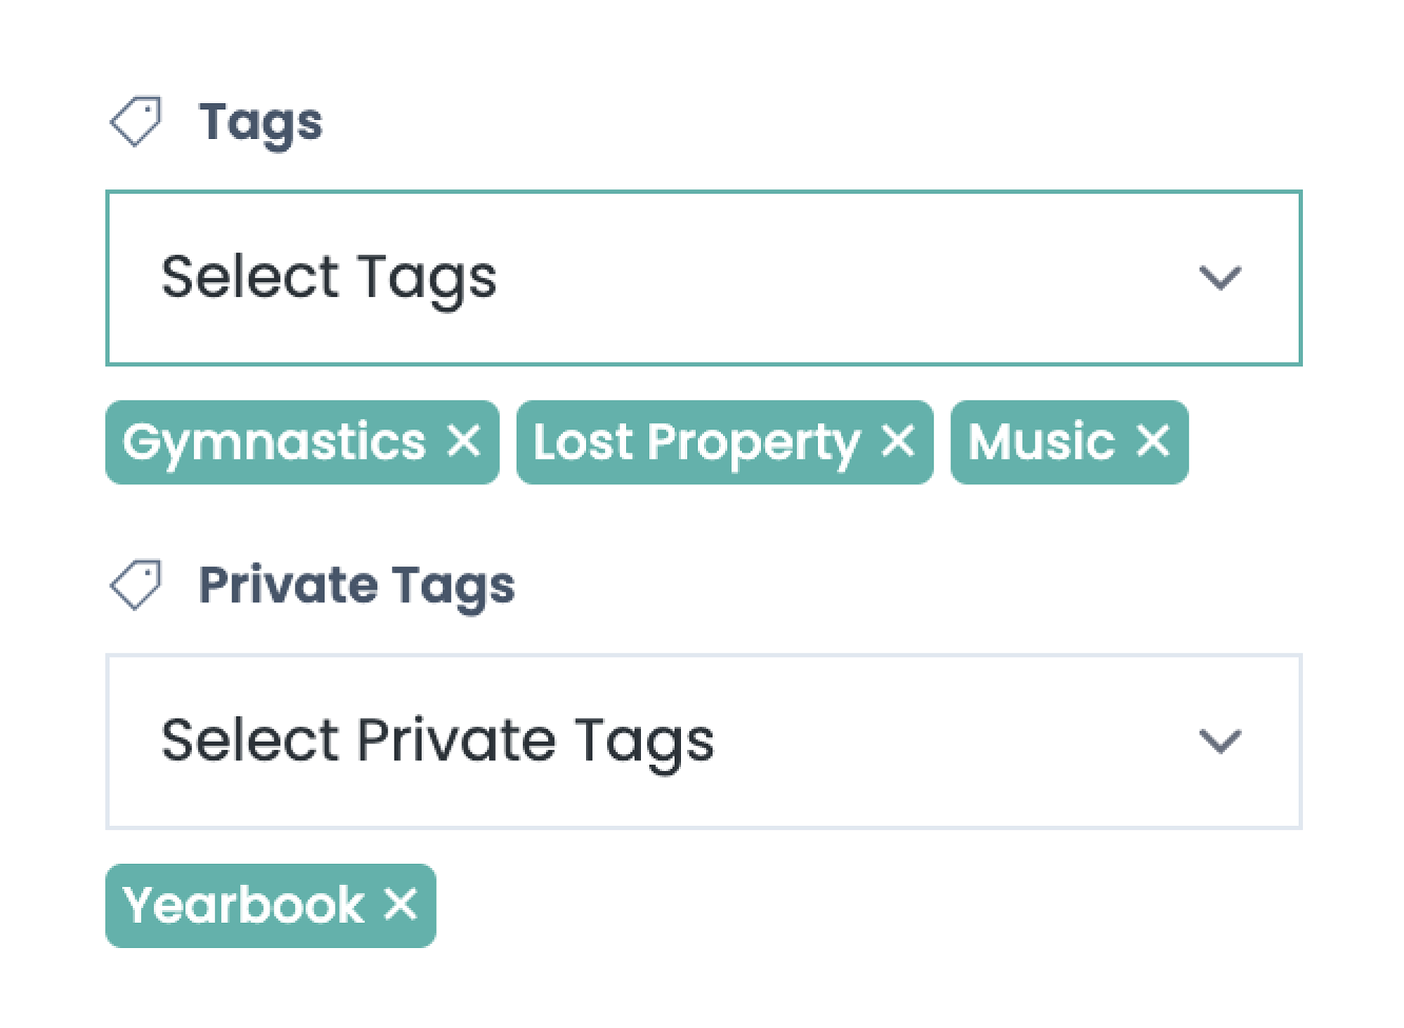
Task: Expand Select Private Tags via chevron arrow
Action: tap(1219, 741)
